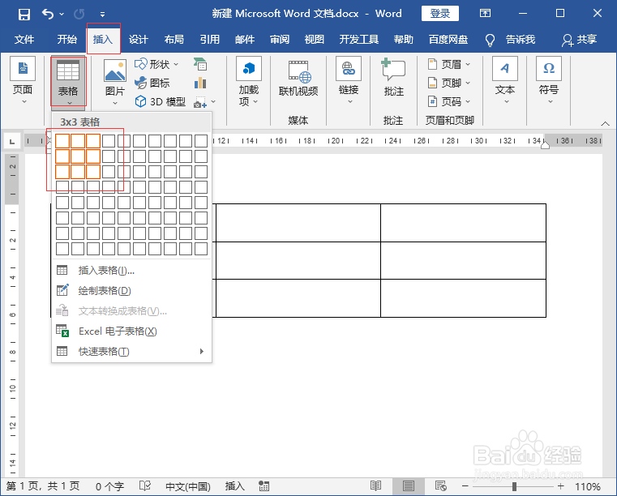Open the 百度网盘 tab
The width and height of the screenshot is (617, 496).
[x=448, y=40]
